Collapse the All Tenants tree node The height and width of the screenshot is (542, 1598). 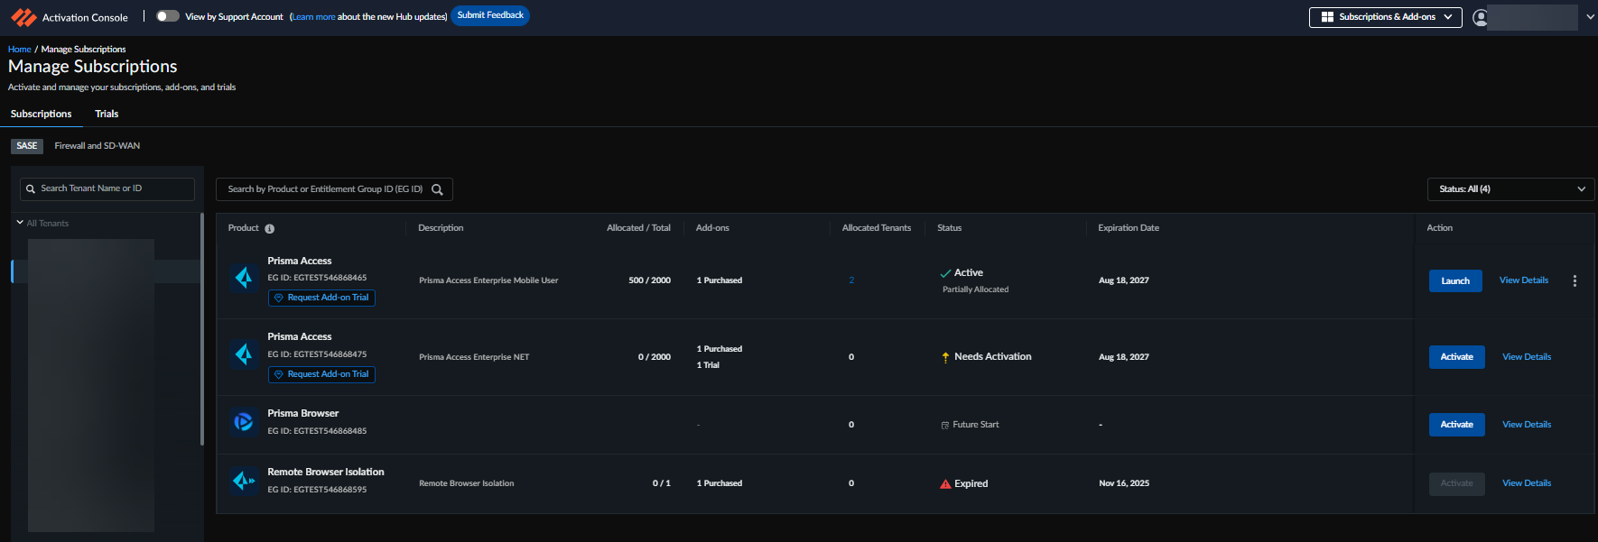coord(20,223)
